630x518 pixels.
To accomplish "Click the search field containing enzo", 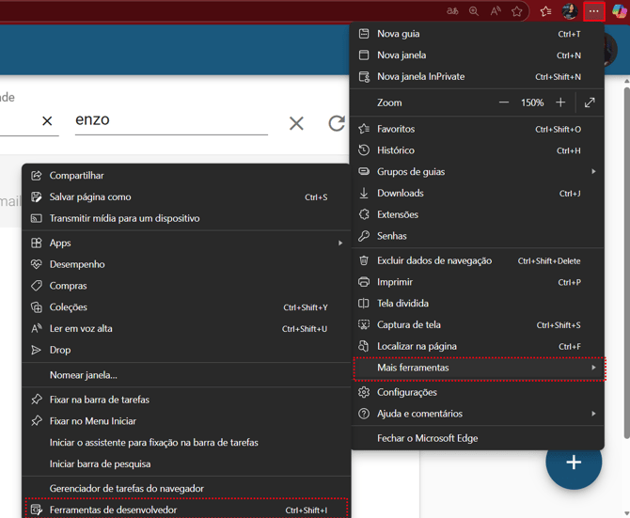I will [169, 120].
